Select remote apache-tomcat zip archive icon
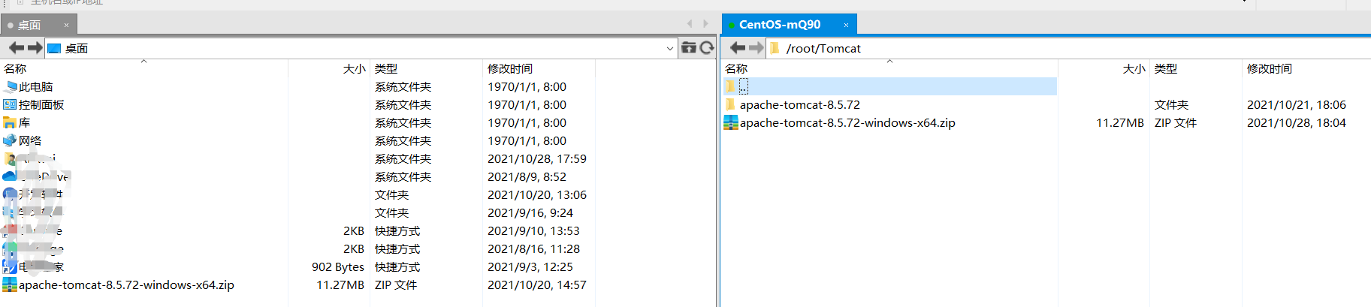 pyautogui.click(x=730, y=123)
